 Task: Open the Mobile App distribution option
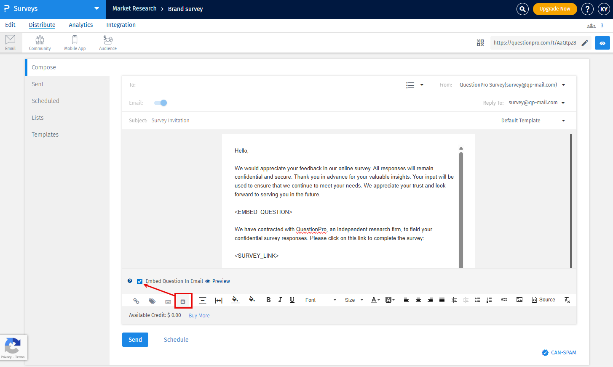(75, 42)
